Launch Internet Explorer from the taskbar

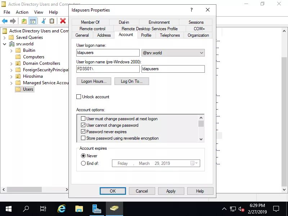click(x=62, y=209)
